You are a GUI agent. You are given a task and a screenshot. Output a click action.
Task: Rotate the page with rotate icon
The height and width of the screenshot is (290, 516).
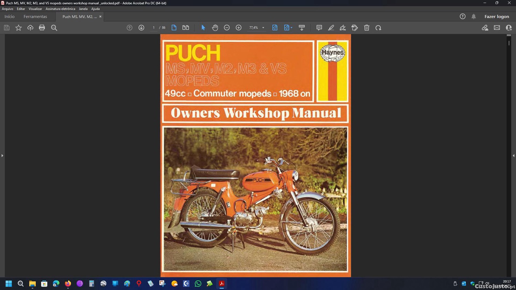click(378, 28)
